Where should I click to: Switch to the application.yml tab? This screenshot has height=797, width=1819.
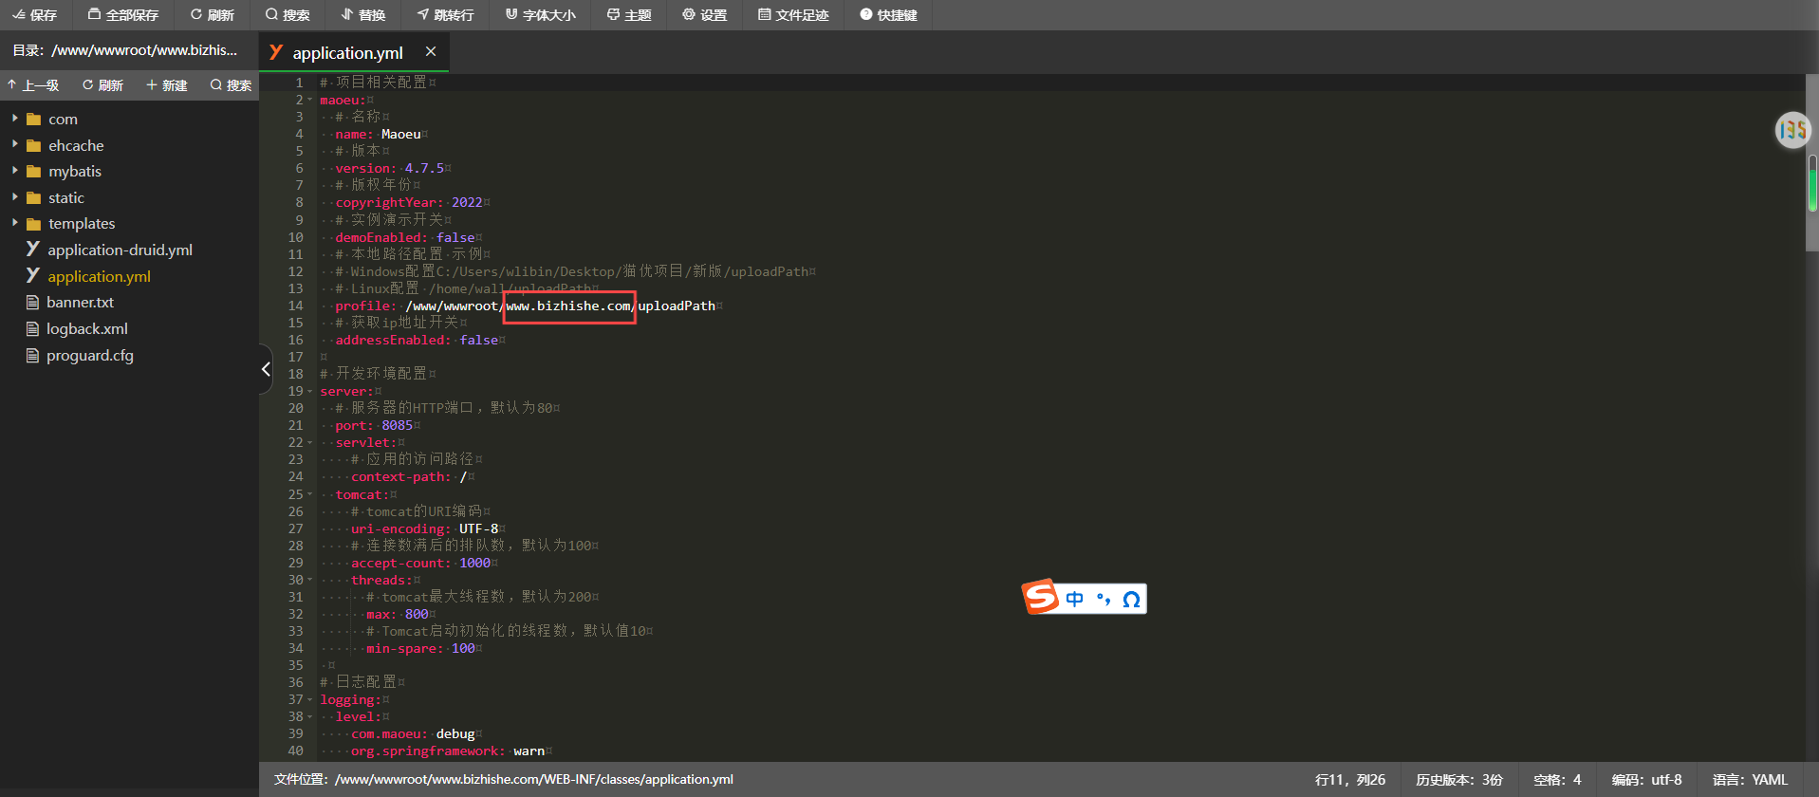pyautogui.click(x=346, y=53)
